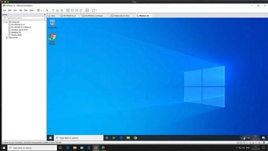Close the Windows 10 tab

pos(151,16)
